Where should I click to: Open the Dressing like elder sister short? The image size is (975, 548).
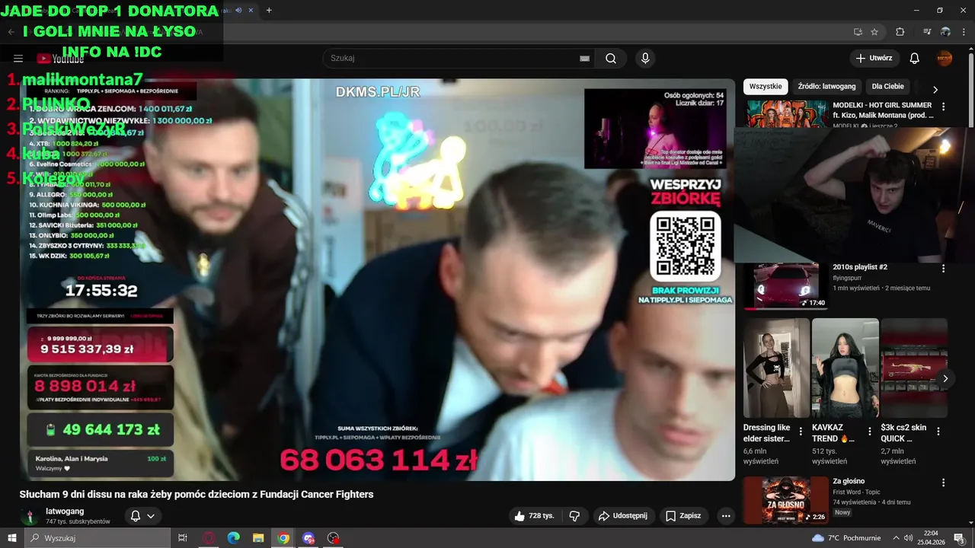(x=776, y=368)
